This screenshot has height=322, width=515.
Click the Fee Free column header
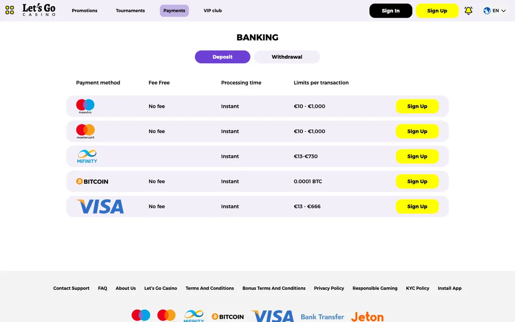click(x=159, y=82)
